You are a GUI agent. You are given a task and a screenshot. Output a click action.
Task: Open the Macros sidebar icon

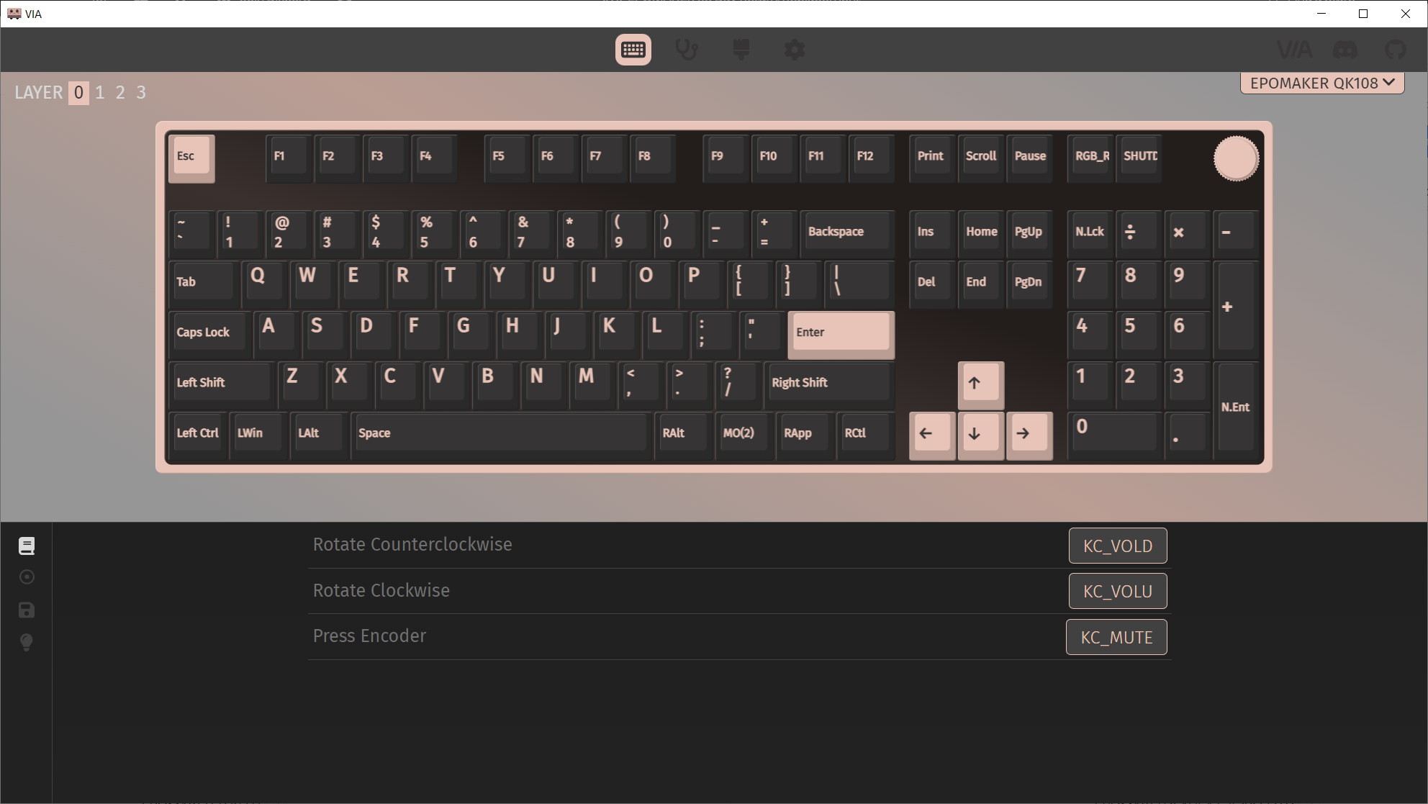coord(27,577)
